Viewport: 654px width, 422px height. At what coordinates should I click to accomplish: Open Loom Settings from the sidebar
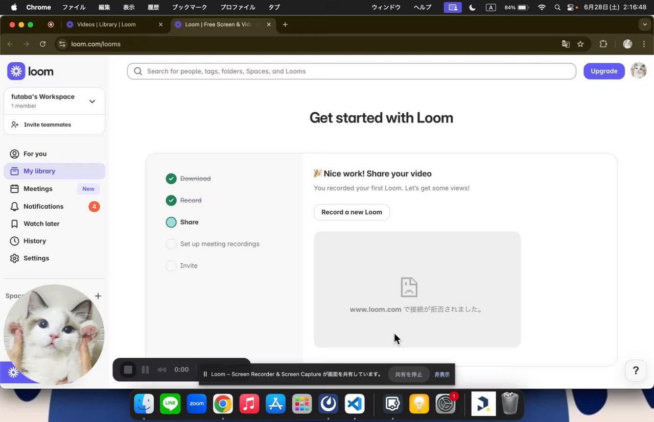54,258
